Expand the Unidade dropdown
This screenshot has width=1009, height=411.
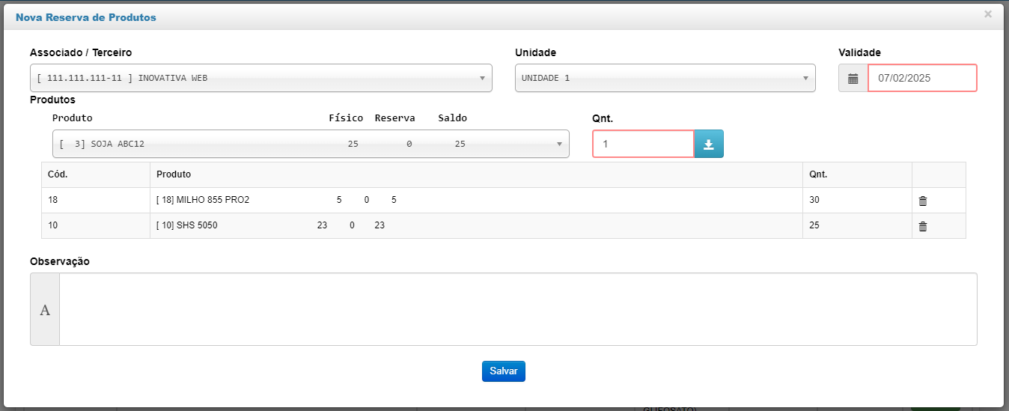click(665, 78)
